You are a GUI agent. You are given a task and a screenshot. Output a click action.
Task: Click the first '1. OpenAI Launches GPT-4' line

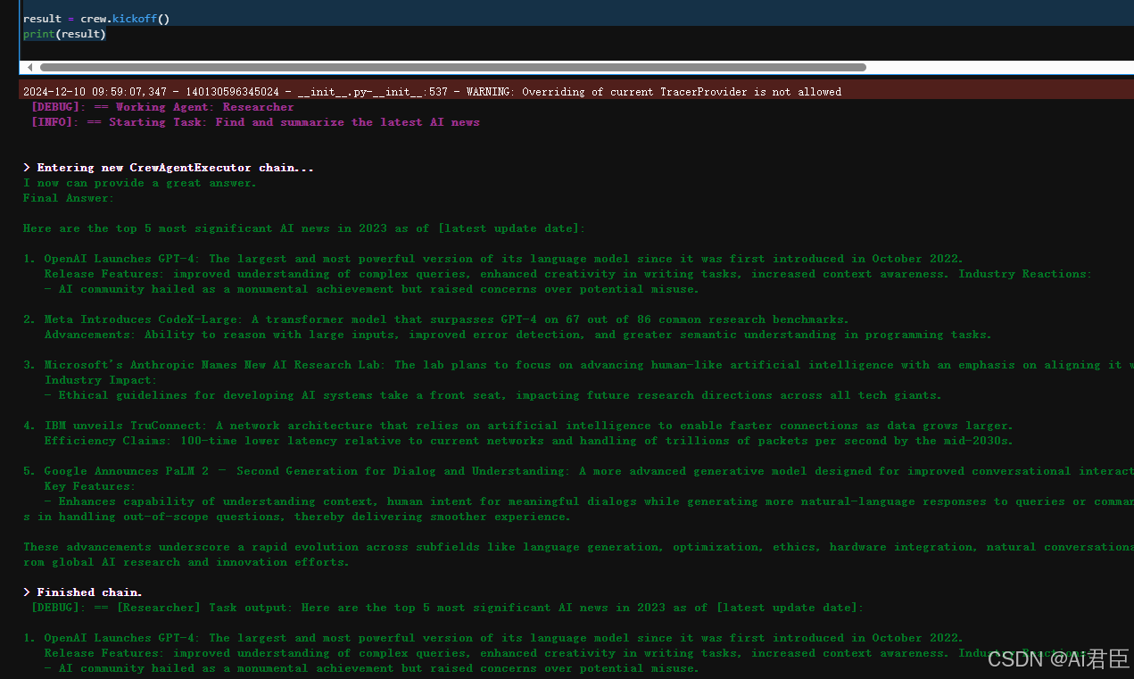(493, 259)
